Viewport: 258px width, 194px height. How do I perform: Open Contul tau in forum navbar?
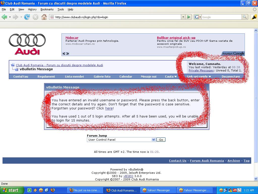click(21, 77)
